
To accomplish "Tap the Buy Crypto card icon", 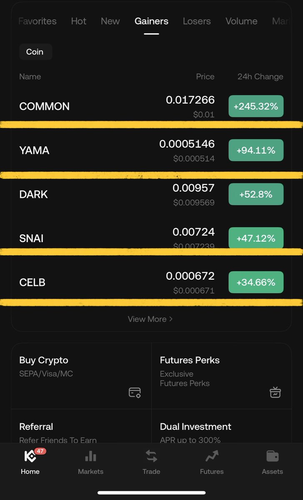I will click(135, 392).
